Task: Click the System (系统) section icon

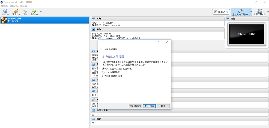Action: coord(94,30)
